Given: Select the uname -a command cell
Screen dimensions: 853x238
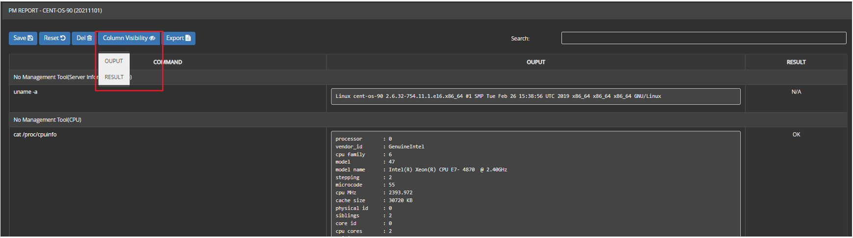Looking at the screenshot, I should coord(25,92).
